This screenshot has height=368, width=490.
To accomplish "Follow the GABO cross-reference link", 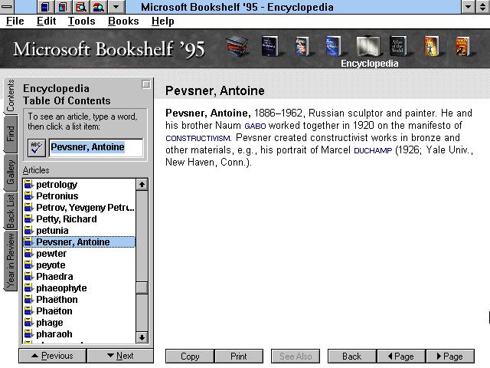I will coord(255,126).
